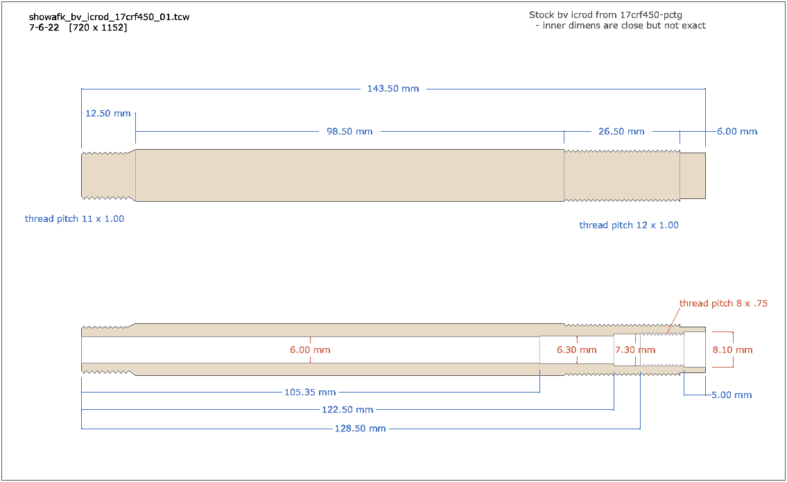Select the 26.50 mm dimension label
The image size is (787, 482).
(x=621, y=131)
